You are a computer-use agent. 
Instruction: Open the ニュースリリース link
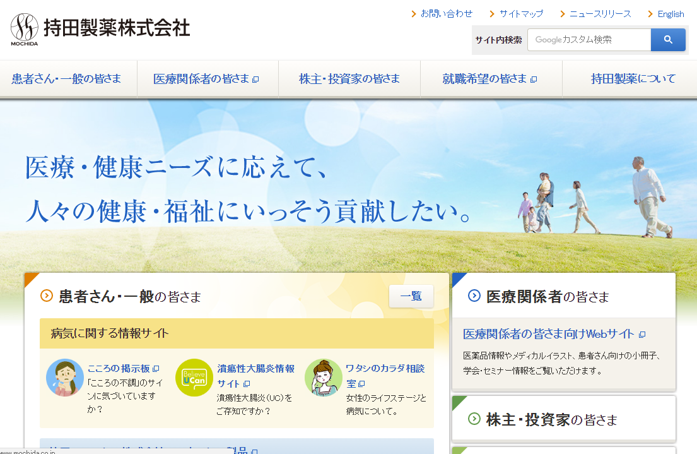(x=600, y=14)
